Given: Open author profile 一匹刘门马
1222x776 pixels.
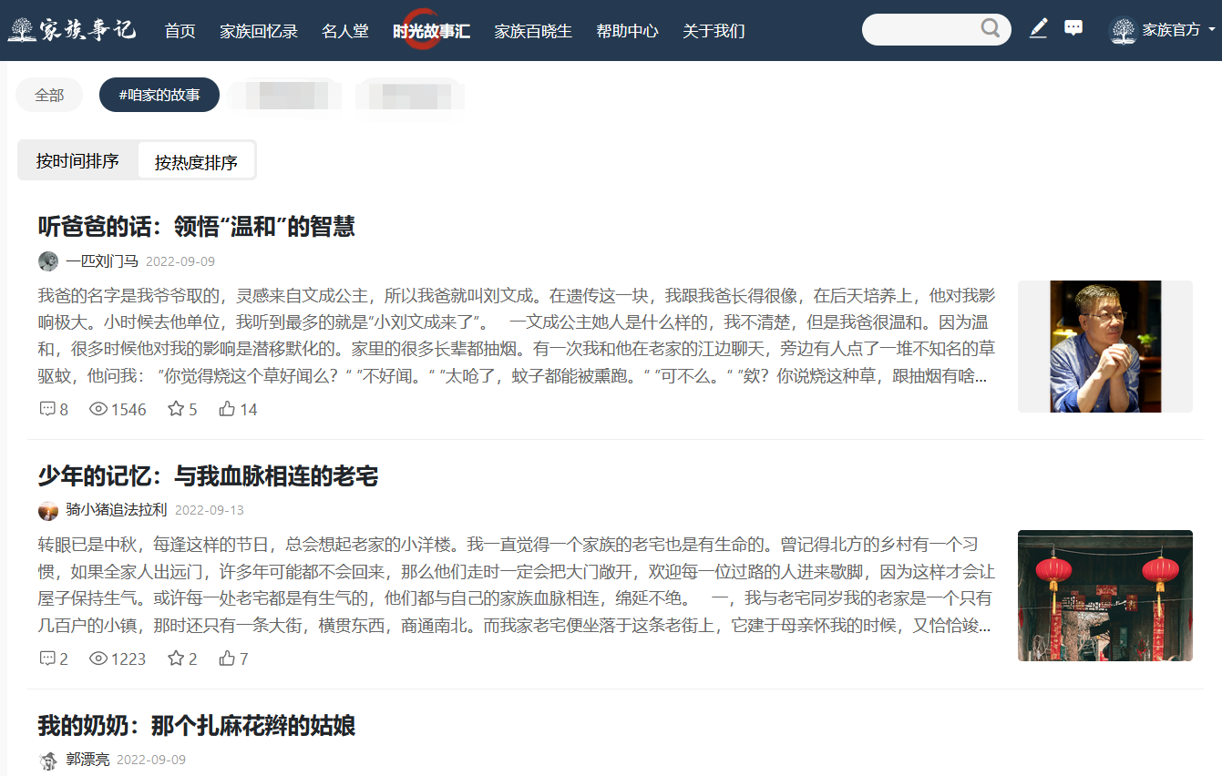Looking at the screenshot, I should pos(102,261).
